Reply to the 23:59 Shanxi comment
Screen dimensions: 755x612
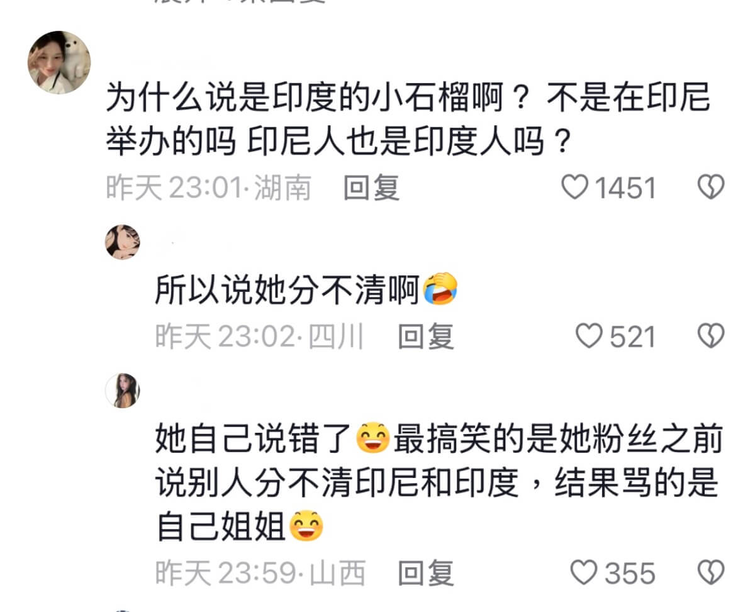point(425,572)
